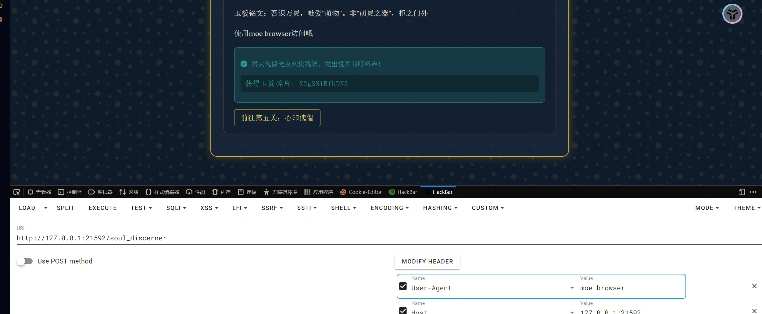Open the HASHING dropdown menu
Image resolution: width=762 pixels, height=314 pixels.
[x=440, y=208]
